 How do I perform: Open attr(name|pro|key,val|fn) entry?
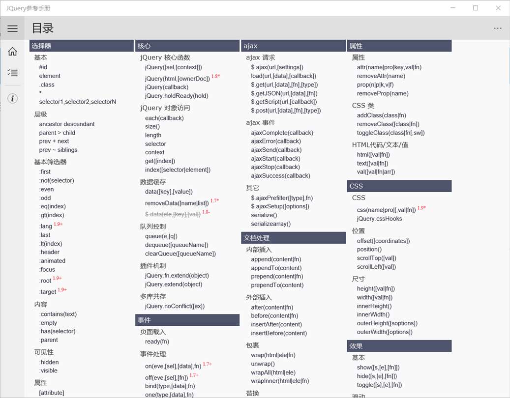[x=390, y=67]
